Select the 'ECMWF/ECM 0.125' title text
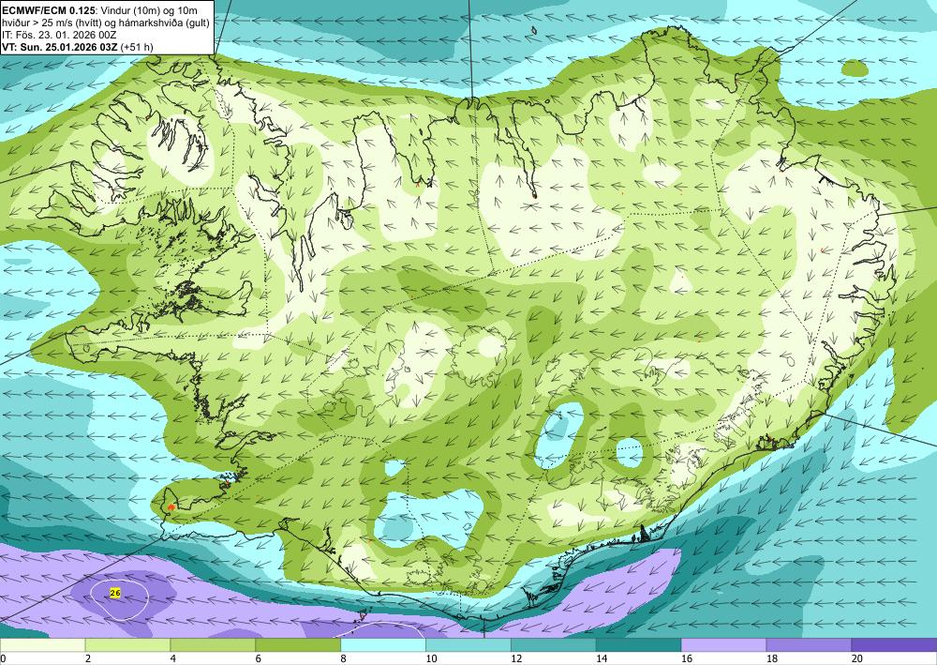Image resolution: width=937 pixels, height=665 pixels. [x=47, y=10]
